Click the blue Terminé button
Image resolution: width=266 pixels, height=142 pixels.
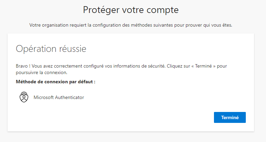(230, 117)
